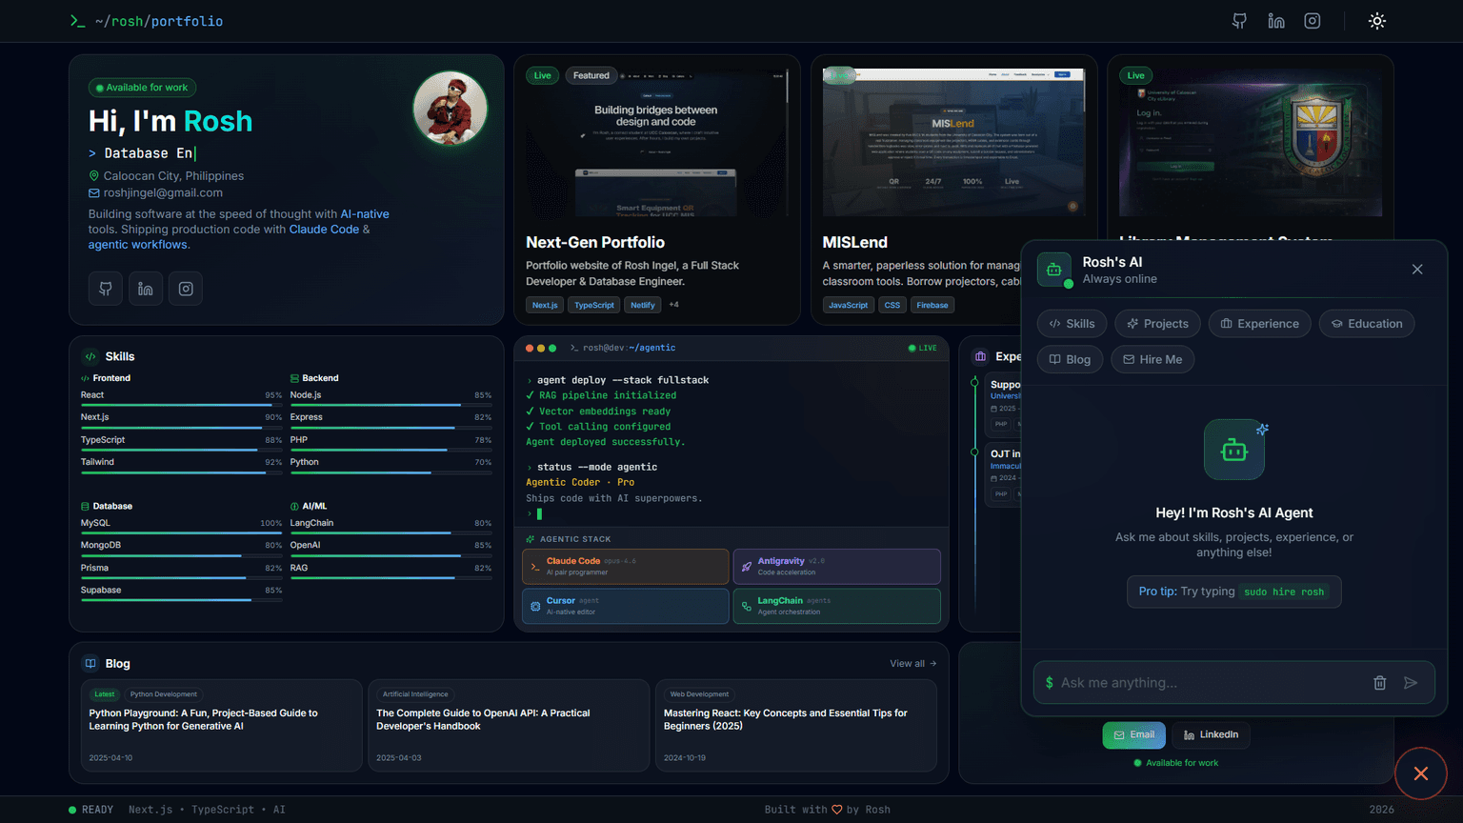Click sudo hire rosh pro tip command
1463x823 pixels.
[x=1284, y=592]
